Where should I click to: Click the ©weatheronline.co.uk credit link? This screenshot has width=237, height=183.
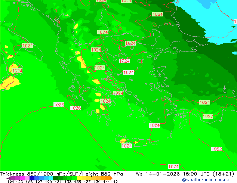(205, 180)
